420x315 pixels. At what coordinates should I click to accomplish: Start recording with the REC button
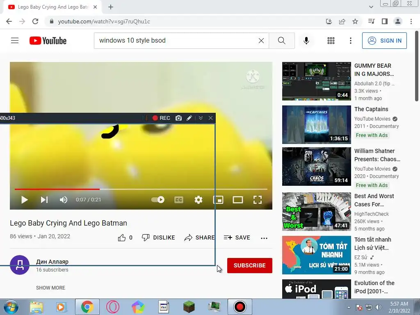161,118
